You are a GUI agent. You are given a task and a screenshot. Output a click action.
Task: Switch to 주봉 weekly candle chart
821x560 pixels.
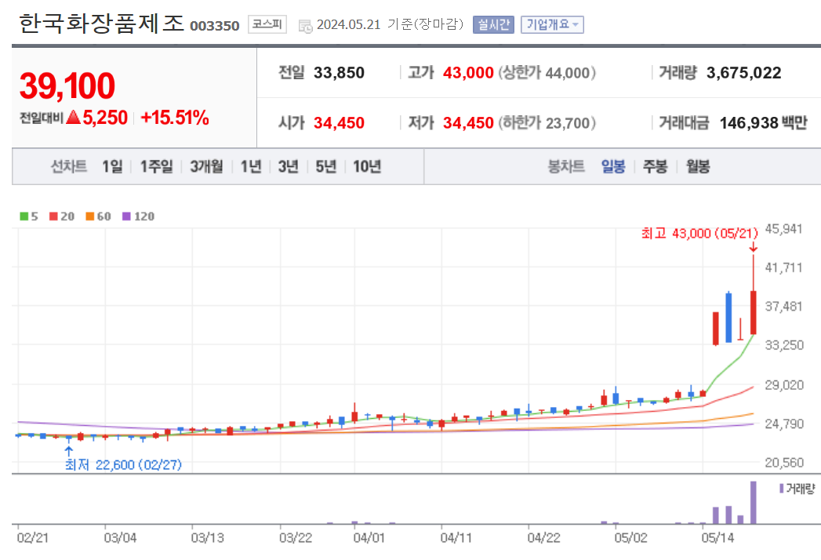click(655, 166)
